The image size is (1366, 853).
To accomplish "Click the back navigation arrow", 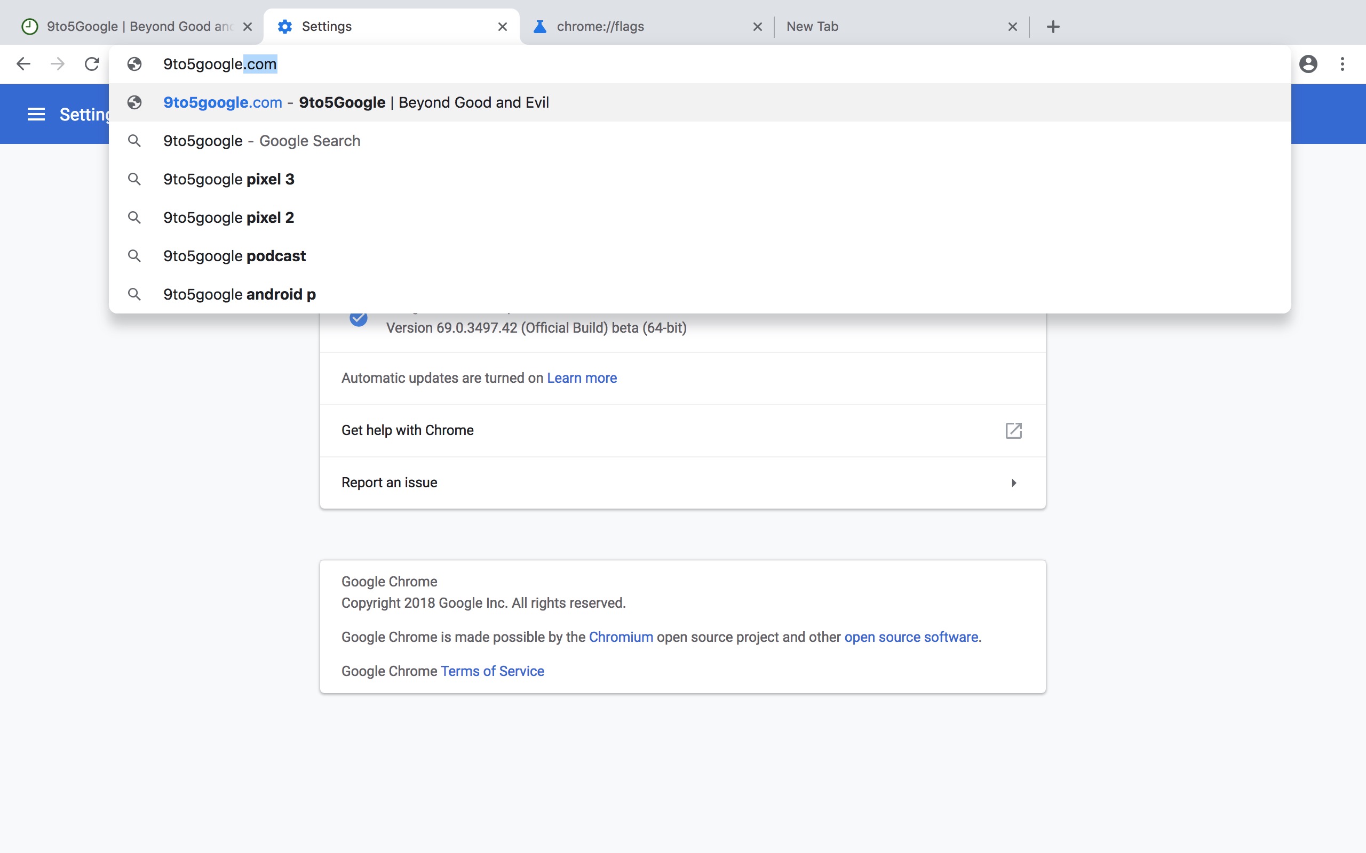I will coord(23,64).
